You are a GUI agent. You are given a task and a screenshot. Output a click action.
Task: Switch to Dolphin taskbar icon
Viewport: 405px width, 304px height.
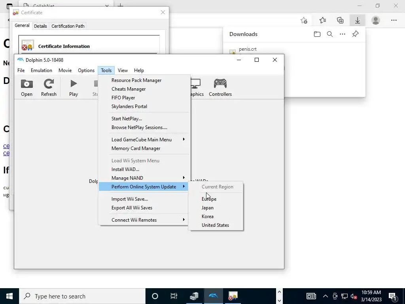[213, 296]
